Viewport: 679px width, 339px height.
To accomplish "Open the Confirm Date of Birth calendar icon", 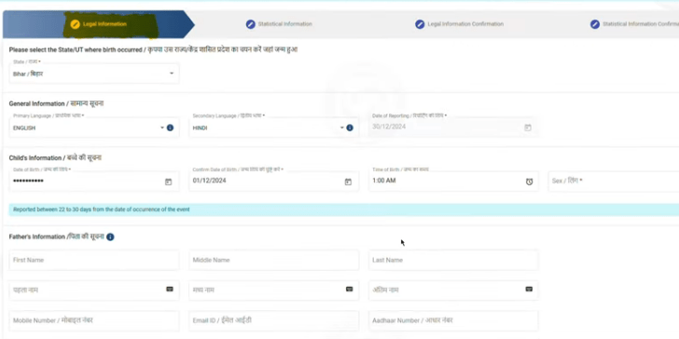I will [348, 182].
